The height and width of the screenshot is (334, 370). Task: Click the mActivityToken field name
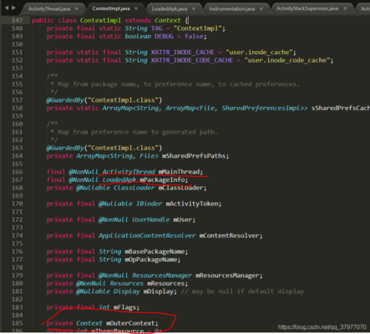192,204
